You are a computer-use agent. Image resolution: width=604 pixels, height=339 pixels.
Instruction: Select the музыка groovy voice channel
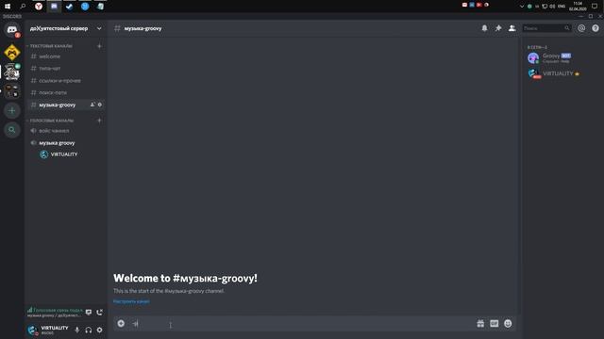coord(66,143)
